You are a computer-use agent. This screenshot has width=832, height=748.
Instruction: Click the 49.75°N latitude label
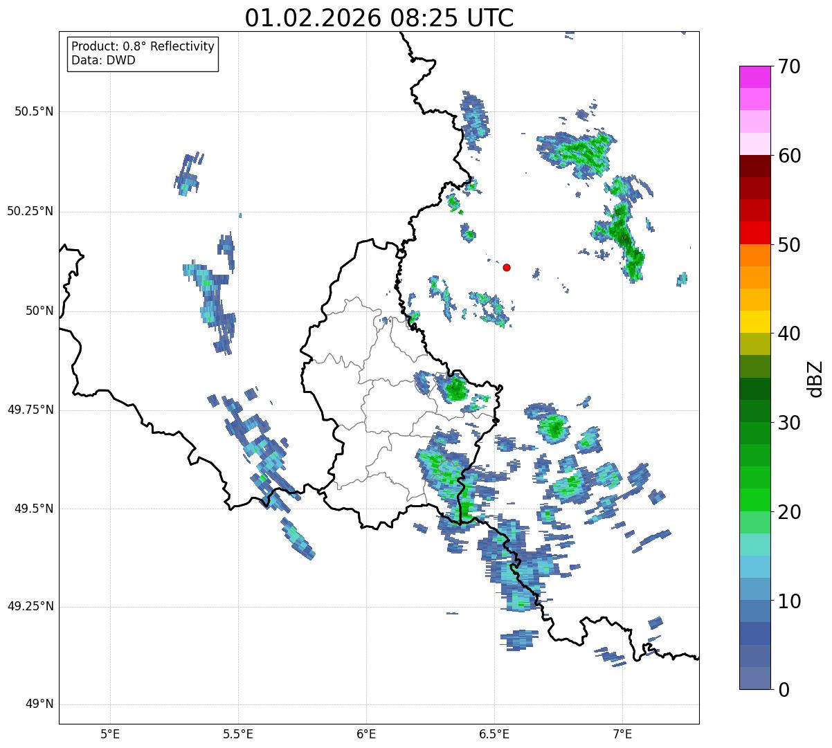click(x=30, y=410)
